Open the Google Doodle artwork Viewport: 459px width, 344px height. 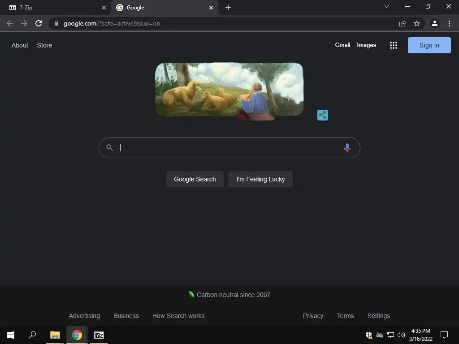click(x=229, y=91)
